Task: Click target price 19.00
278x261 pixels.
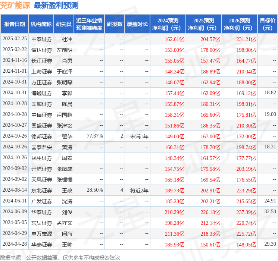Action: point(270,114)
